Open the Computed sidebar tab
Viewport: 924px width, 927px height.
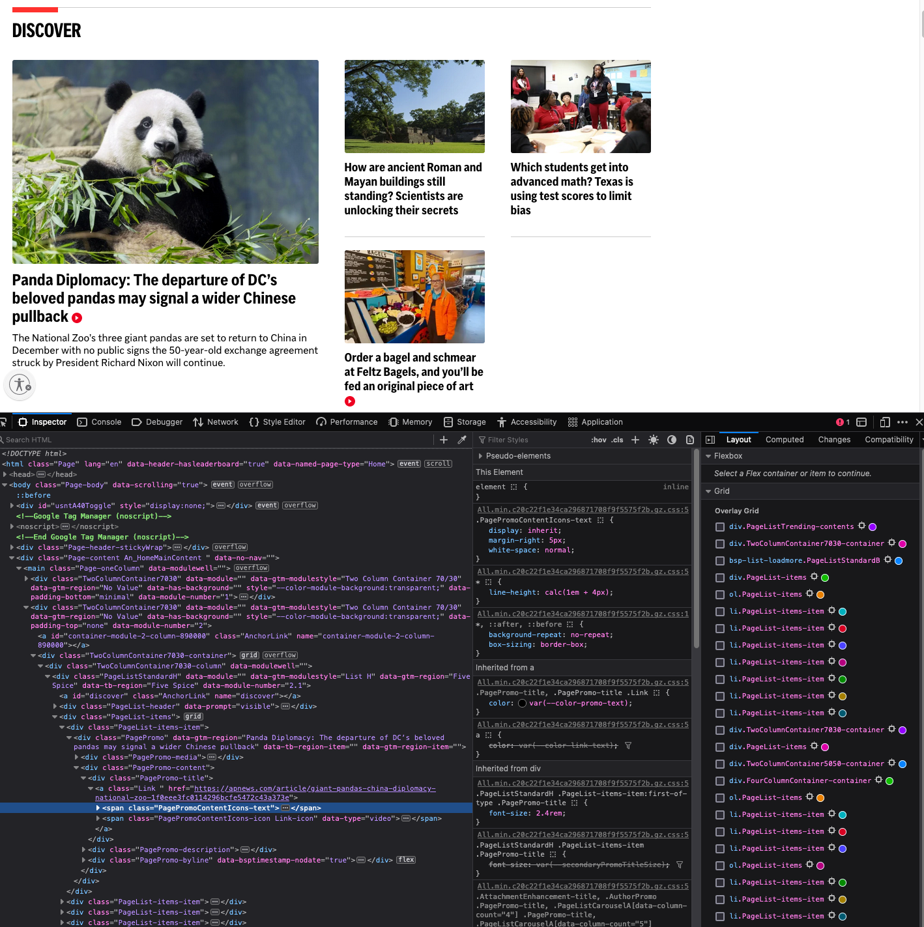[784, 440]
